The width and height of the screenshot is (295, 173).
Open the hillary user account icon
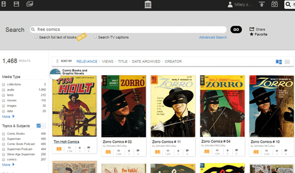(230, 4)
